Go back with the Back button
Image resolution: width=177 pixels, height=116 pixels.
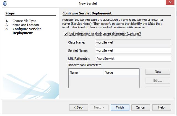click(x=78, y=107)
